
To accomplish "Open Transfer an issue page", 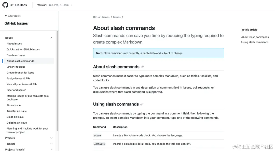I will click(17, 111).
